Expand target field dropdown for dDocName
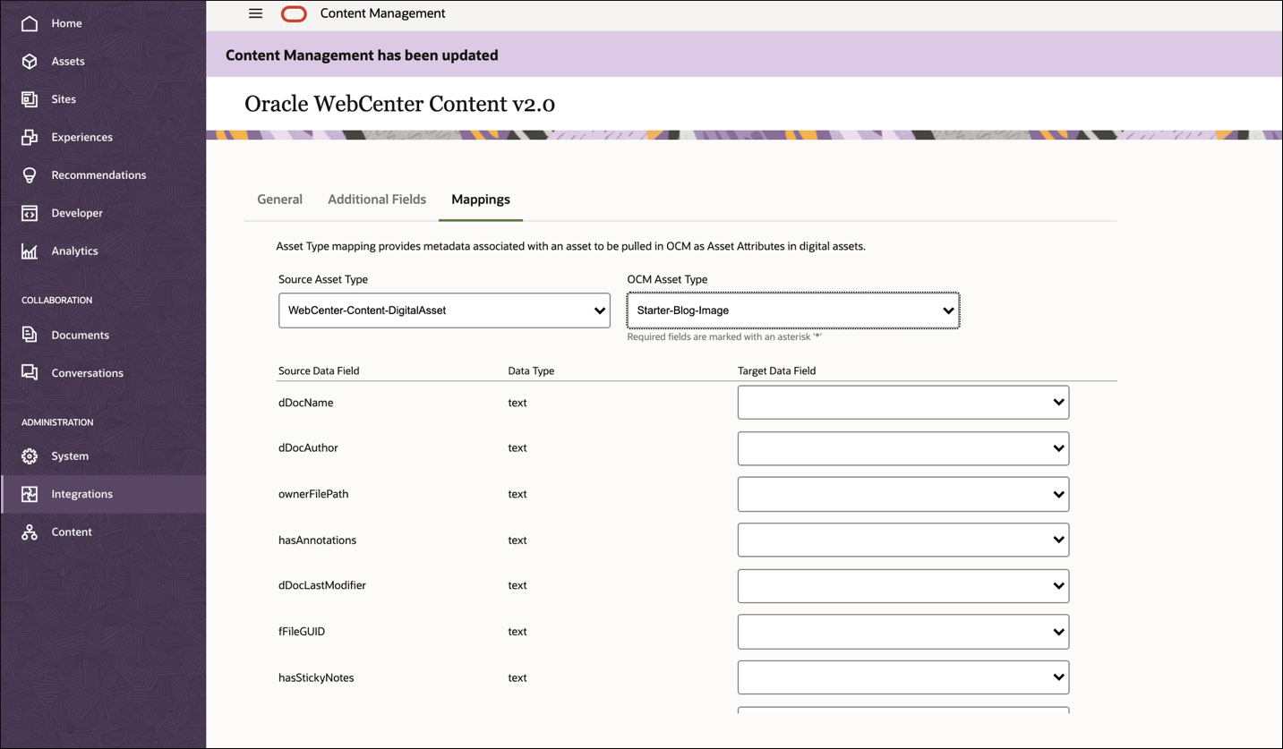Viewport: 1283px width, 749px height. click(903, 403)
